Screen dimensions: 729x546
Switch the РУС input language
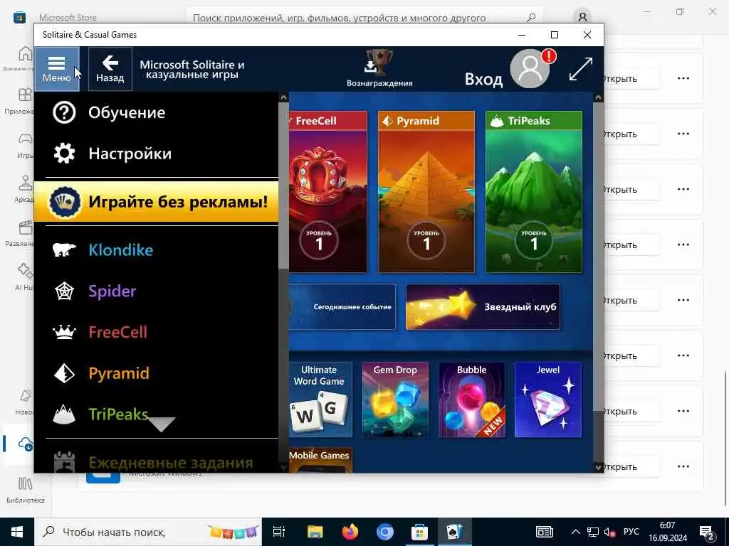point(631,532)
